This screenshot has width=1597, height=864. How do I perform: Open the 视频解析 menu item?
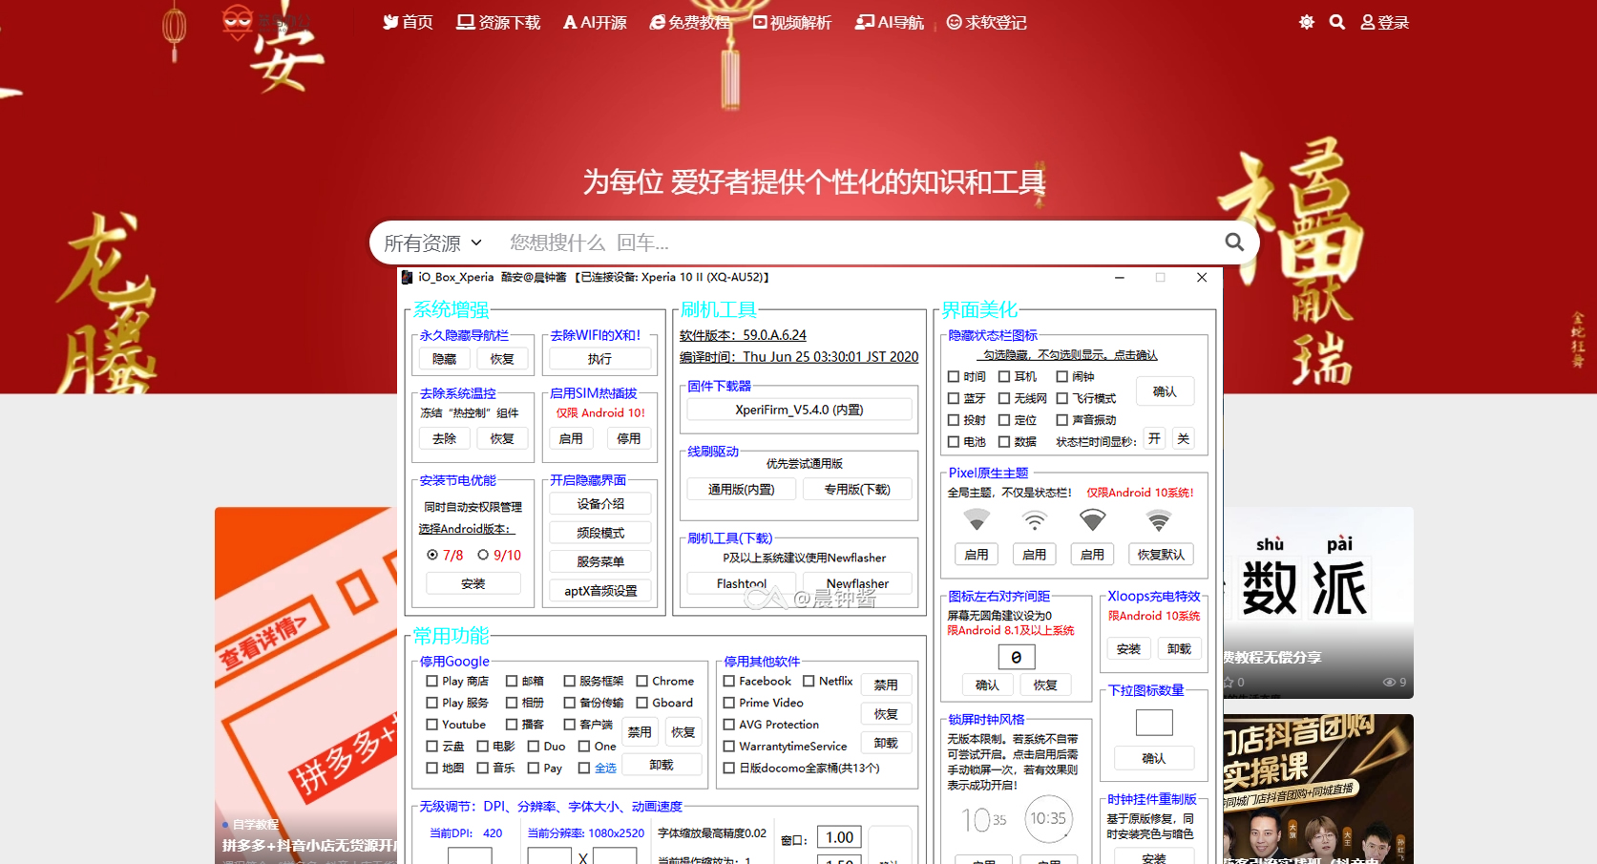coord(791,22)
